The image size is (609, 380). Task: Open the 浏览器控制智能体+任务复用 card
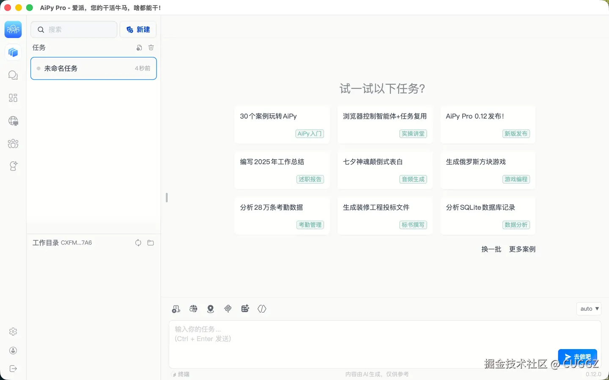click(x=385, y=125)
